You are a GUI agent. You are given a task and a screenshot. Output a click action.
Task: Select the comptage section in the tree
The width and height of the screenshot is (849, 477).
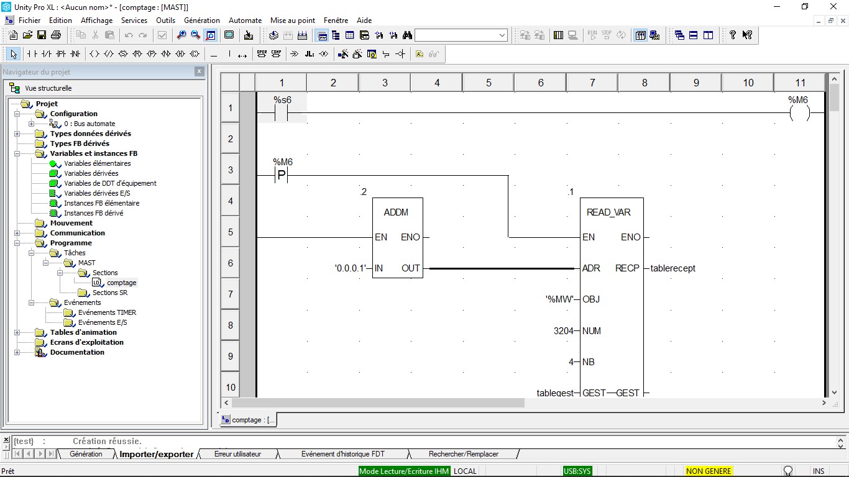(121, 283)
